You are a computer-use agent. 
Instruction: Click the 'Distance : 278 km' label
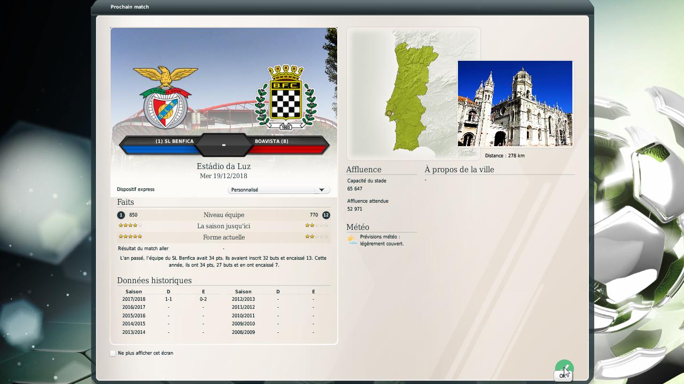tap(504, 156)
